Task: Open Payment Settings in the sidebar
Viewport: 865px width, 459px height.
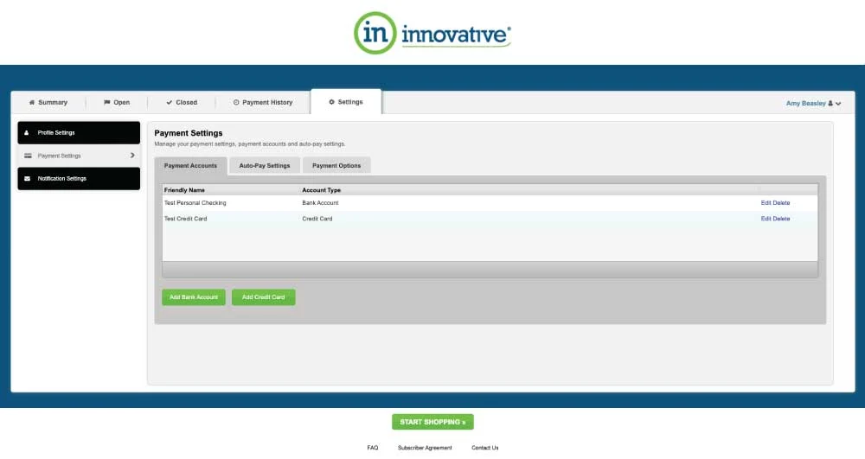Action: pyautogui.click(x=79, y=156)
